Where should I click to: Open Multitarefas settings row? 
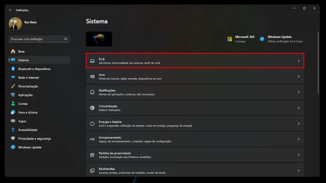[x=195, y=170]
